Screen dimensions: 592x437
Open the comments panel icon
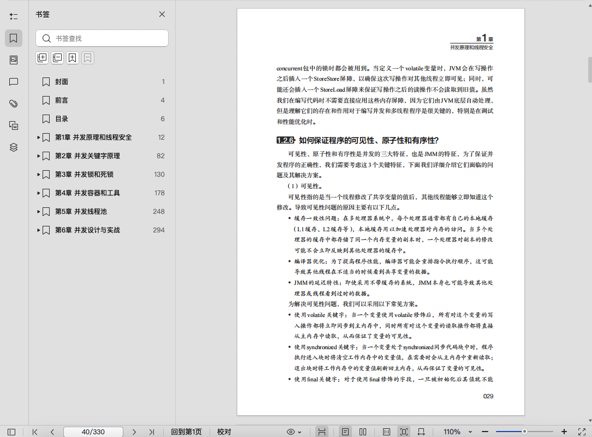point(14,82)
